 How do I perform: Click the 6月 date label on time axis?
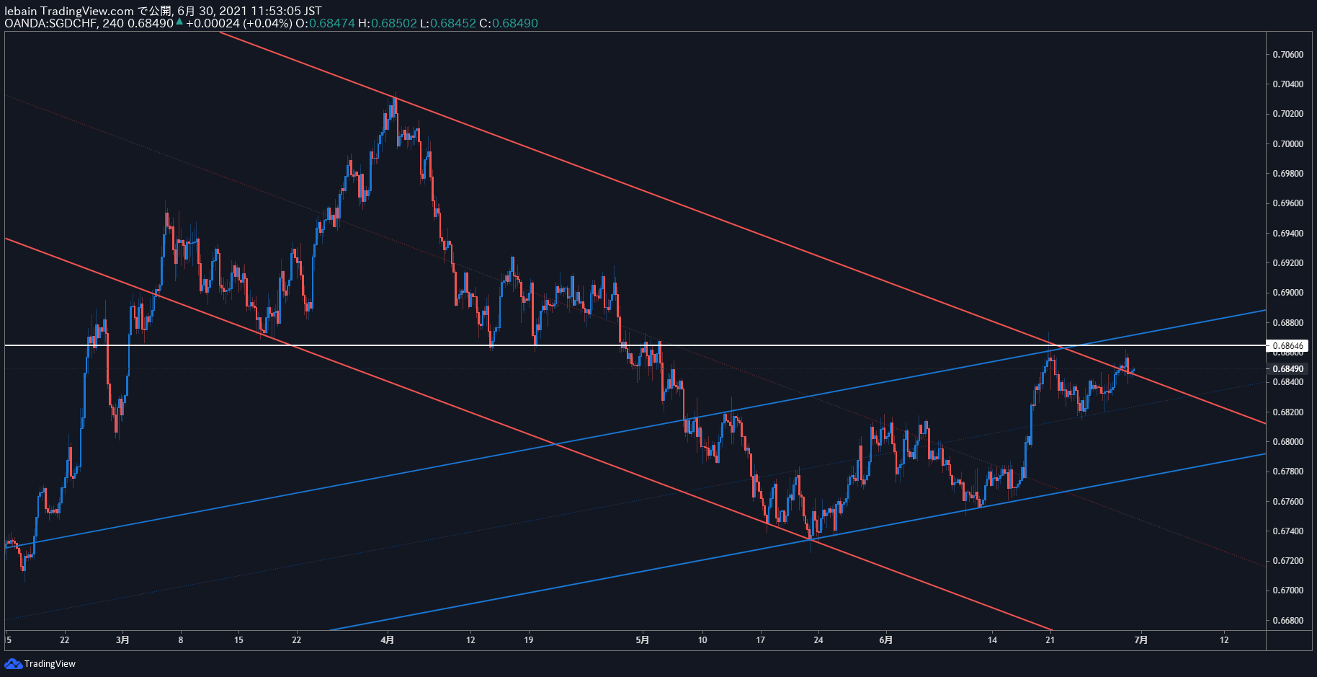pos(886,640)
